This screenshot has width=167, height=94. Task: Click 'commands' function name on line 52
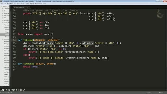29,64
